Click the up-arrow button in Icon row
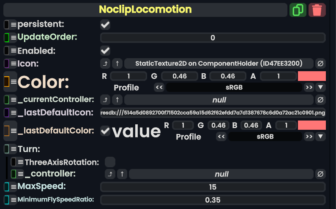The height and width of the screenshot is (209, 336). point(117,64)
